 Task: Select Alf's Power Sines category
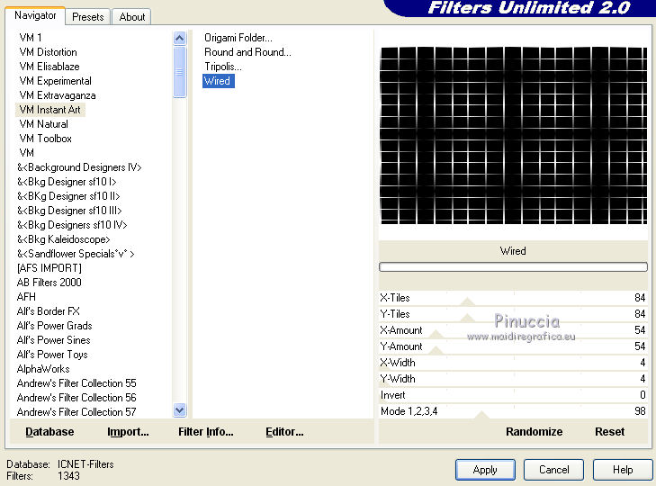pos(54,340)
